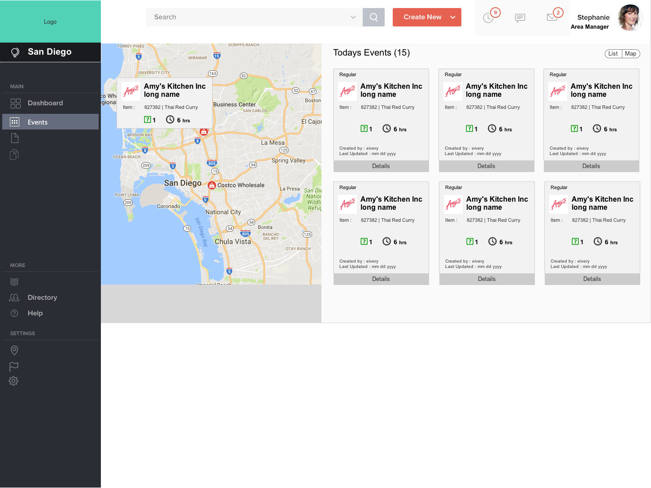Open Dashboard from the sidebar

[x=45, y=103]
